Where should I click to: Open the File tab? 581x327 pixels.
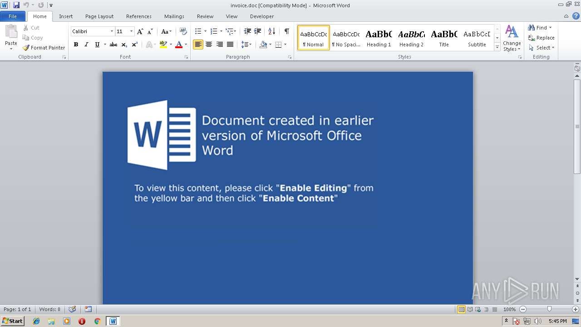13,16
